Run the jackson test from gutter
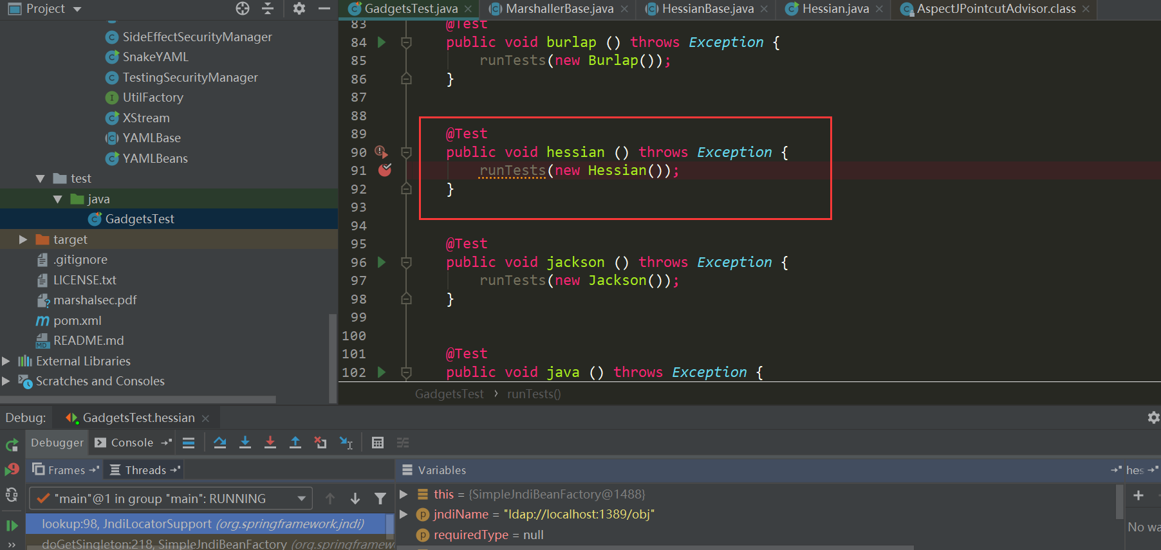Image resolution: width=1161 pixels, height=550 pixels. pyautogui.click(x=381, y=262)
